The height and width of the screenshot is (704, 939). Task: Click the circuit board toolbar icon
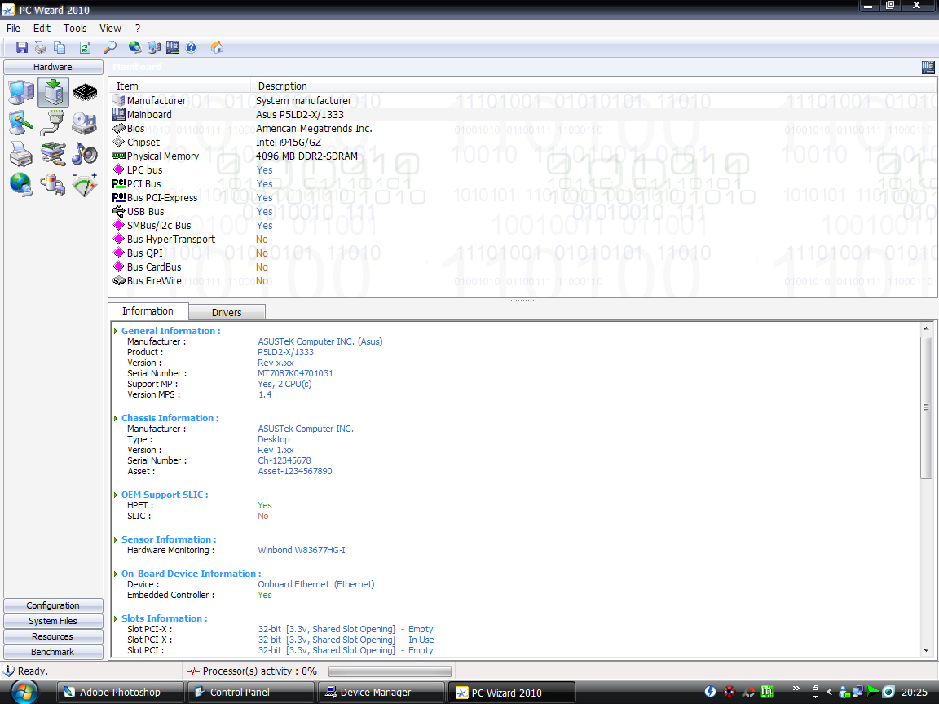(173, 47)
